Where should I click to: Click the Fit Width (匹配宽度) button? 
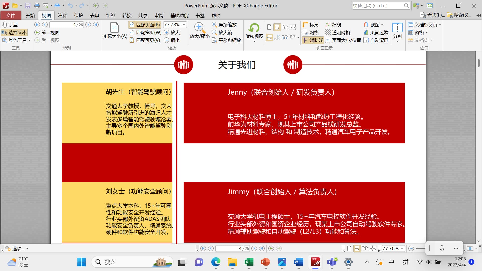pos(146,32)
